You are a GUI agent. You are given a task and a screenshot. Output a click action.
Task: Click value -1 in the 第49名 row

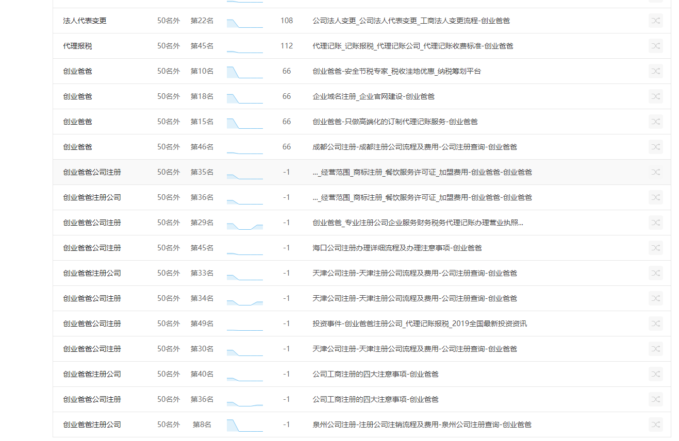click(x=287, y=324)
